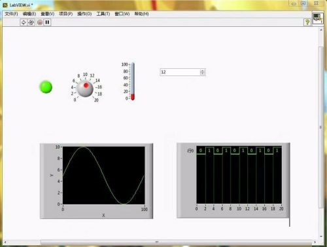The height and width of the screenshot is (247, 327).
Task: Open the 编辑(E) menu
Action: tap(29, 14)
